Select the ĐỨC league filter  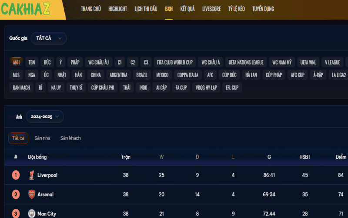(47, 62)
